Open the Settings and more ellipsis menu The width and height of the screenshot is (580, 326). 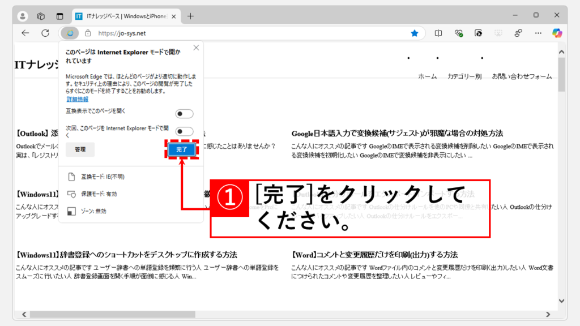[x=538, y=33]
